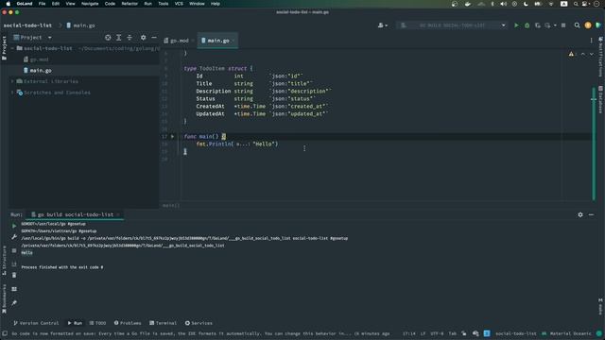Screen dimensions: 605x340
Task: Go to previous highlighted problem arrow
Action: point(583,54)
